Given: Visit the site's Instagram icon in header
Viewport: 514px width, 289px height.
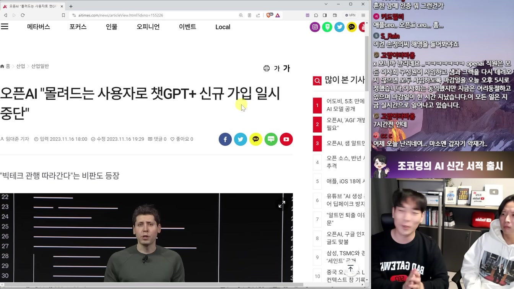Looking at the screenshot, I should click(x=315, y=27).
